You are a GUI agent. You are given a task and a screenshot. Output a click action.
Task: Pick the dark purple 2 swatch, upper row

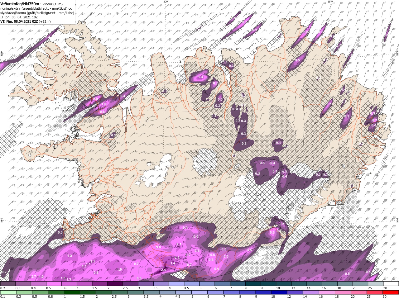tap(115, 284)
